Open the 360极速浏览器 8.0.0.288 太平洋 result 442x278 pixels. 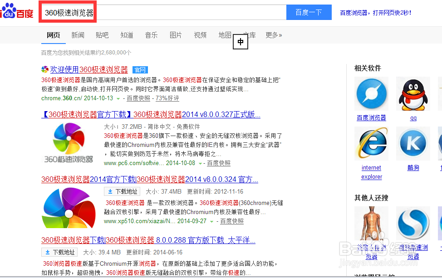[148, 240]
